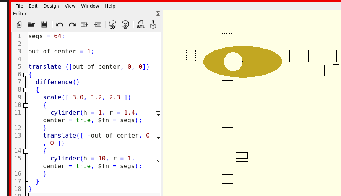Click on 'out_of_center = 1;' on line 3
341x196 pixels.
tap(61, 52)
